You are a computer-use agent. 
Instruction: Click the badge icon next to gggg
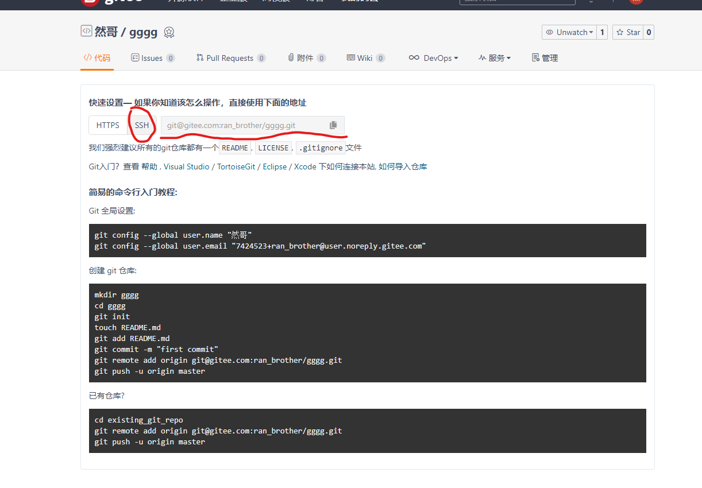click(169, 33)
